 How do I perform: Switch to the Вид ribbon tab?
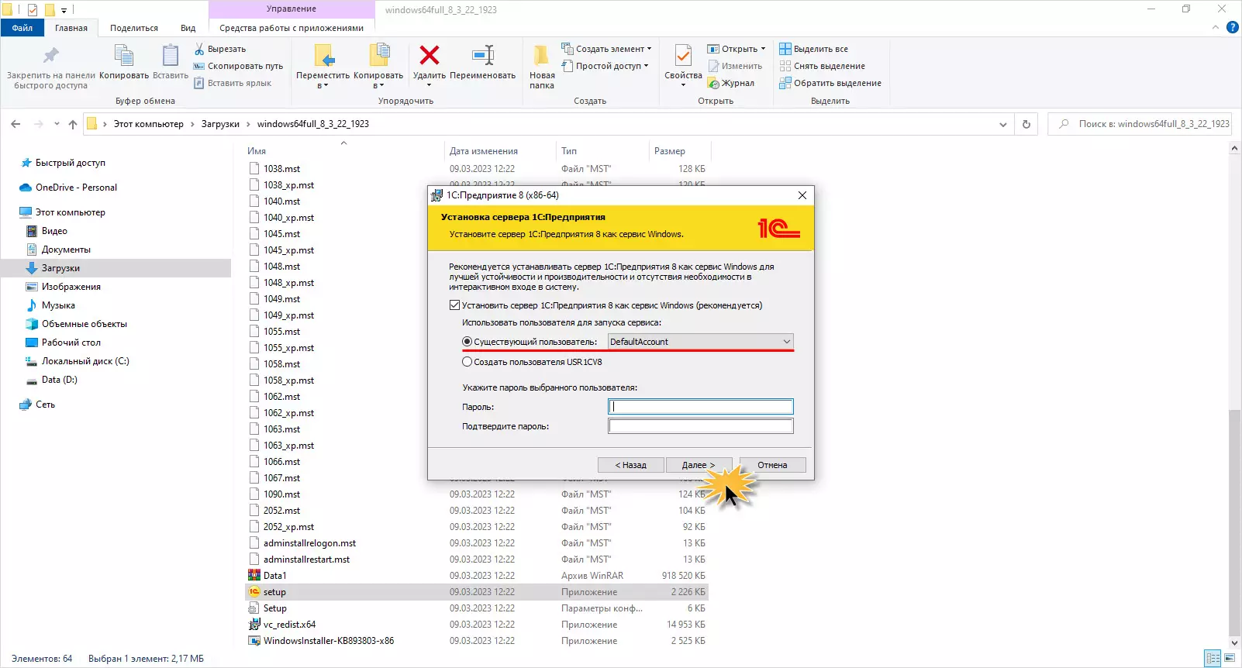tap(188, 28)
